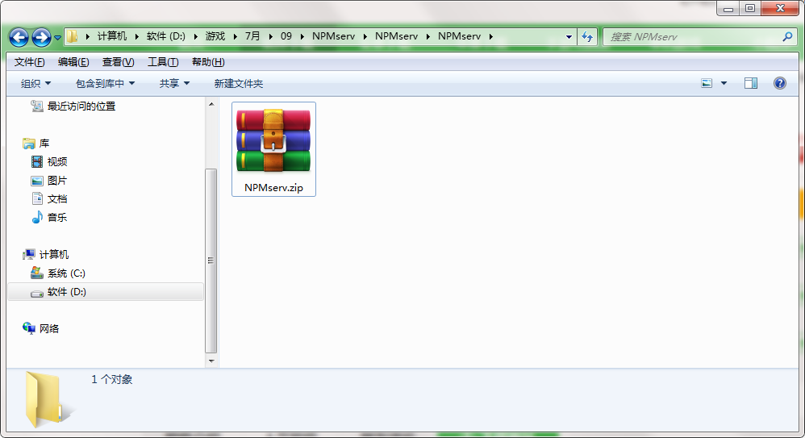805x438 pixels.
Task: Click the folder icon in address bar
Action: point(73,36)
